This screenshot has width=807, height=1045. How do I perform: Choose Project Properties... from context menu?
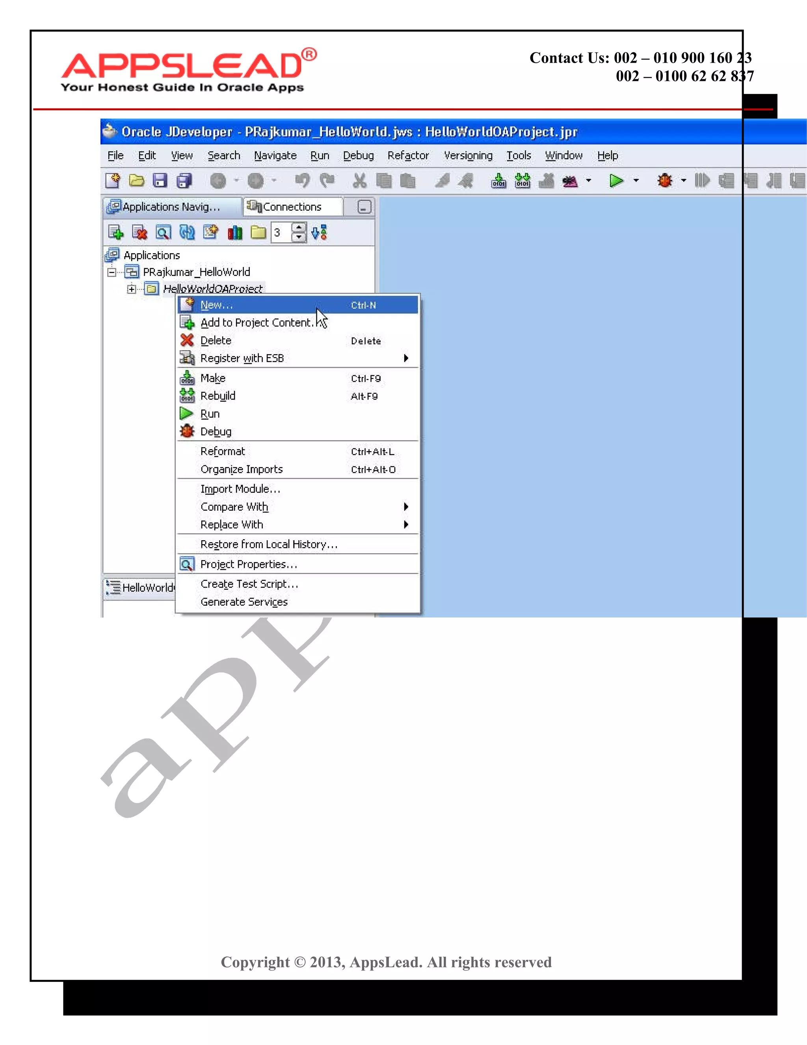click(249, 565)
